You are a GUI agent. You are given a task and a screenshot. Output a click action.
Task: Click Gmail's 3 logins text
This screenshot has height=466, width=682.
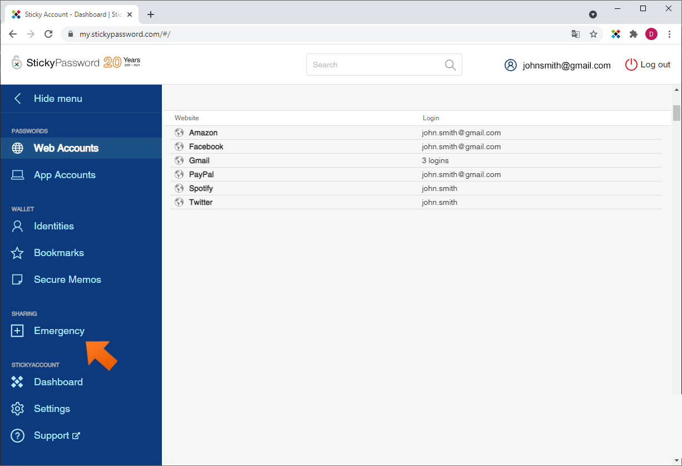click(435, 160)
